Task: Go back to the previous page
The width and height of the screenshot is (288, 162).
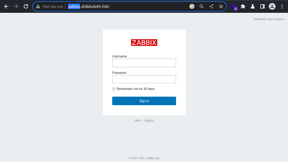Action: (x=6, y=6)
